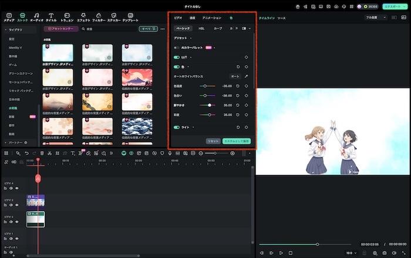The width and height of the screenshot is (411, 258).
Task: Click the play button in preview controls
Action: click(281, 253)
